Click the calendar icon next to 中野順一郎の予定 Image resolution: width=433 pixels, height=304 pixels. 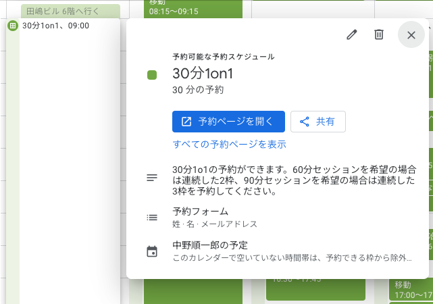(152, 251)
